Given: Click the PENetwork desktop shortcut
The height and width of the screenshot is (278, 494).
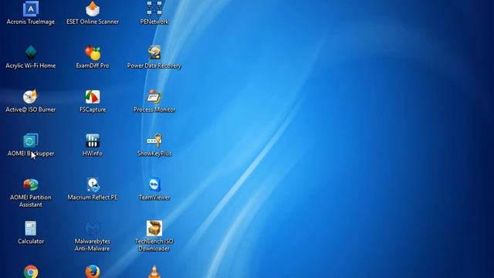Looking at the screenshot, I should click(x=154, y=8).
